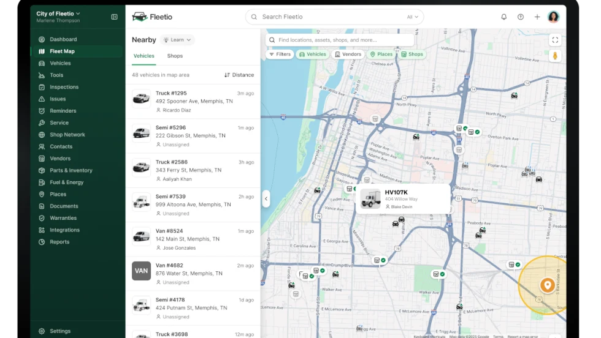This screenshot has width=601, height=338.
Task: Click the Contacts people icon
Action: tap(42, 146)
